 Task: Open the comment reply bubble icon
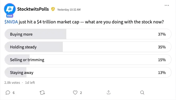tap(8, 93)
